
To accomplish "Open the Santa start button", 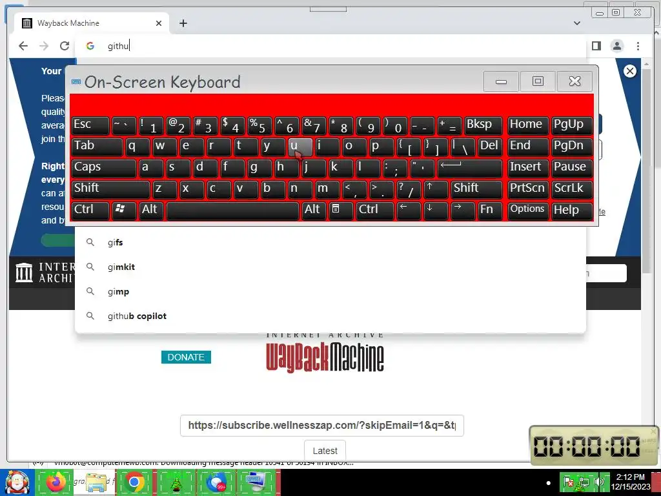I will [x=17, y=482].
